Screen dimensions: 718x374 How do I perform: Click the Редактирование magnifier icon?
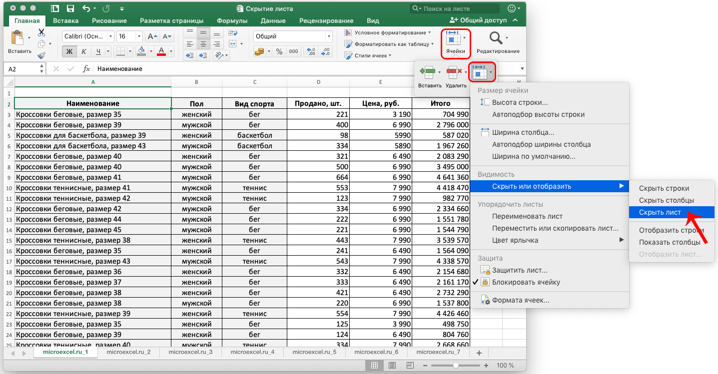click(x=496, y=38)
